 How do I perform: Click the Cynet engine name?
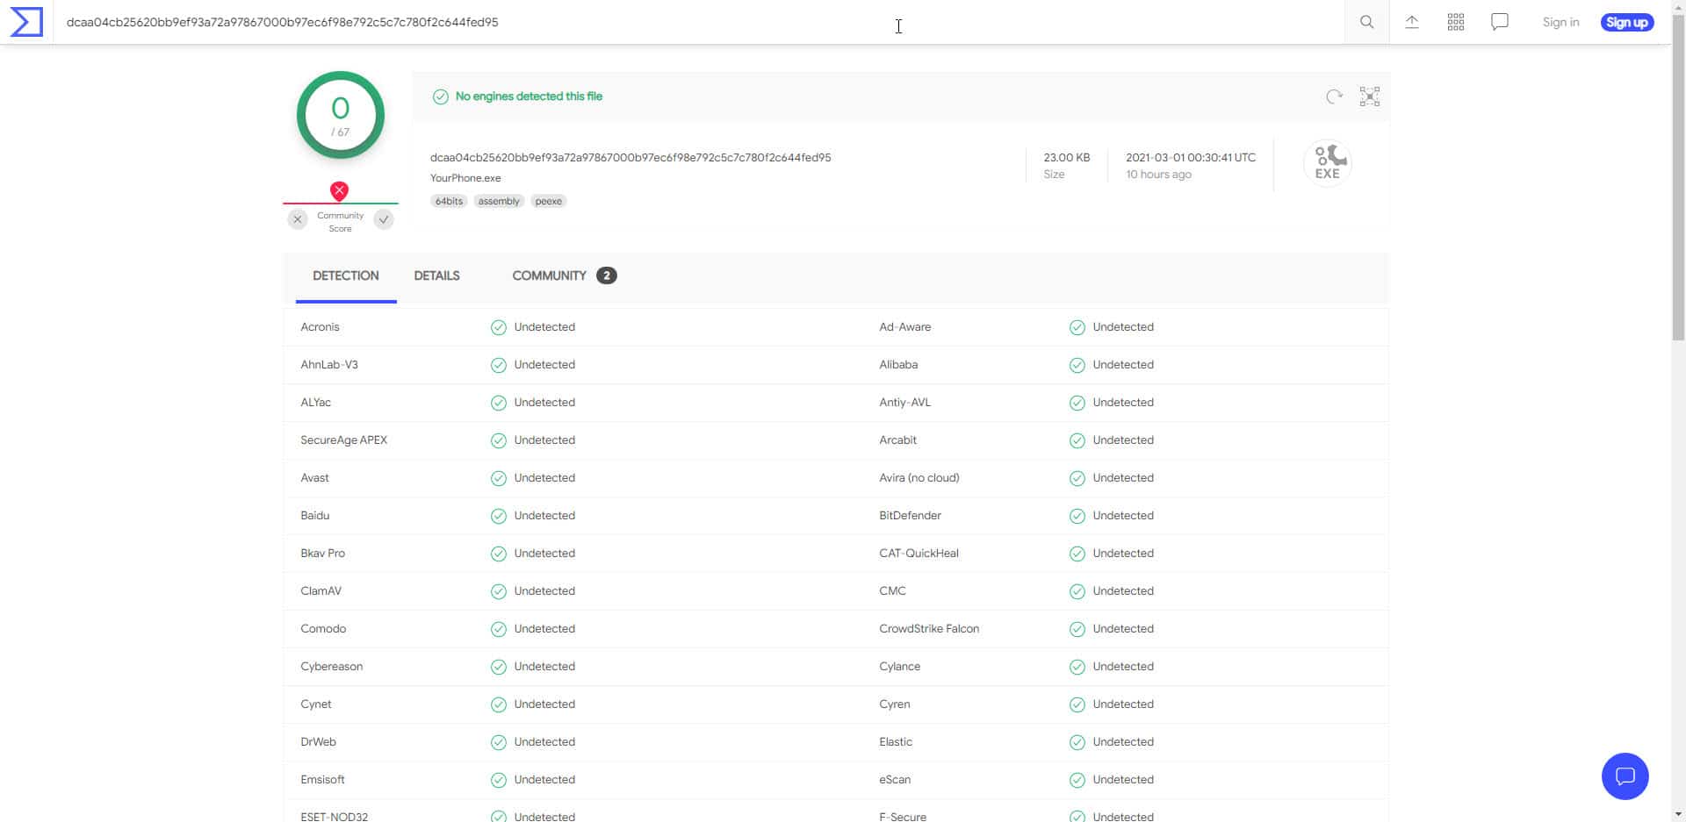click(316, 704)
